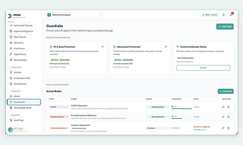Click Never triggered warning text
Viewport: 243px width, 145px height.
point(203,127)
